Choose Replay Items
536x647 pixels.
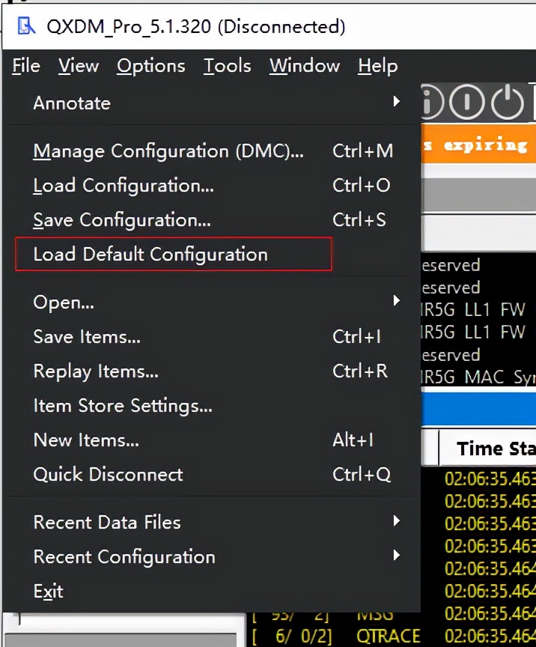point(95,371)
